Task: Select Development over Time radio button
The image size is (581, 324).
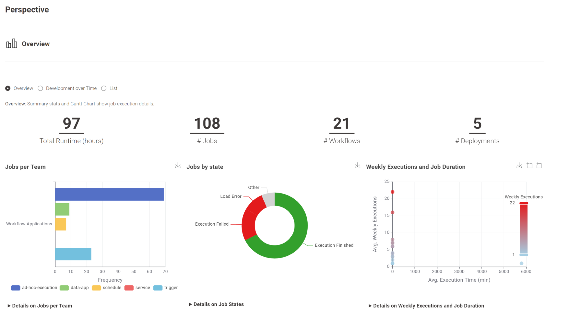Action: [40, 88]
